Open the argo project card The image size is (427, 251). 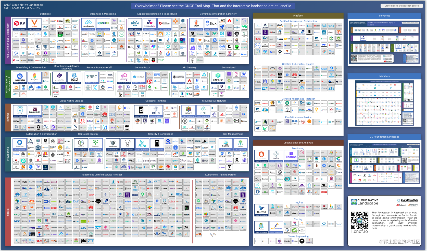pos(196,24)
